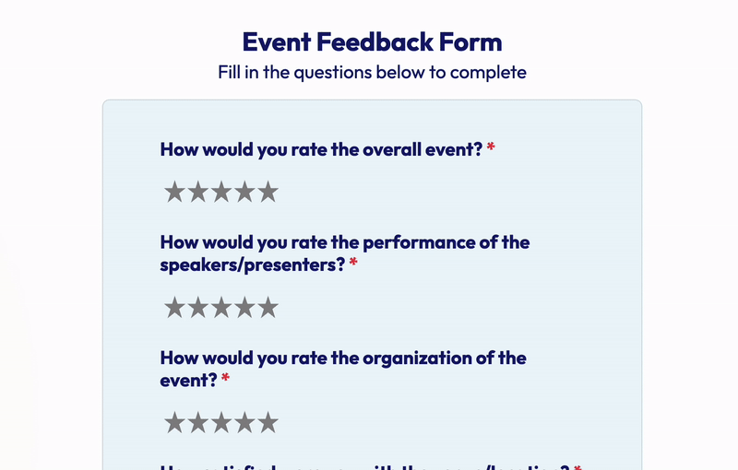The width and height of the screenshot is (738, 470).
Task: Rate the overall event one star
Action: click(x=175, y=193)
